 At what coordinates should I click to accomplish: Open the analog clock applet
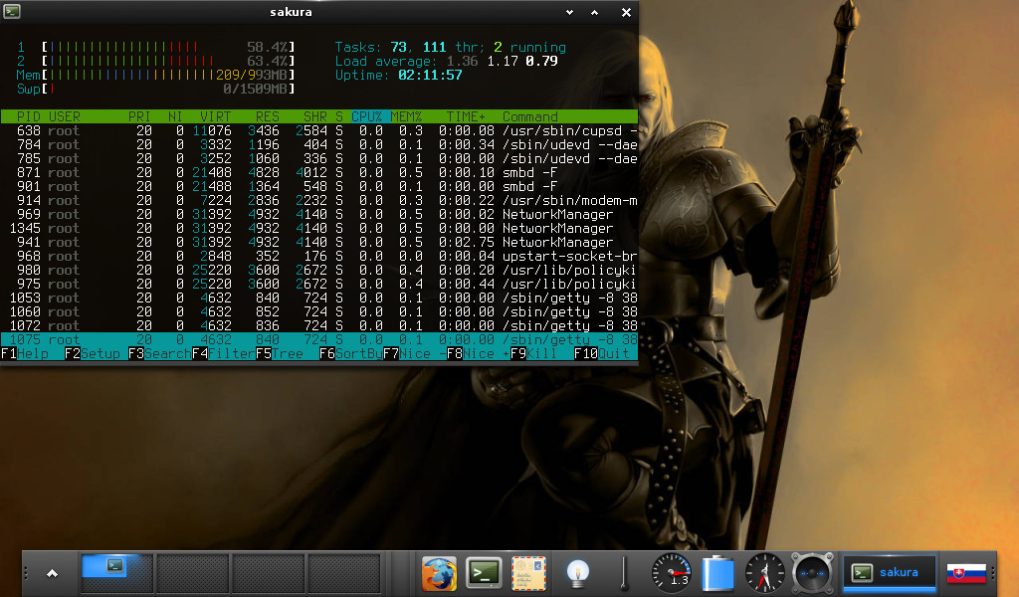click(x=765, y=573)
